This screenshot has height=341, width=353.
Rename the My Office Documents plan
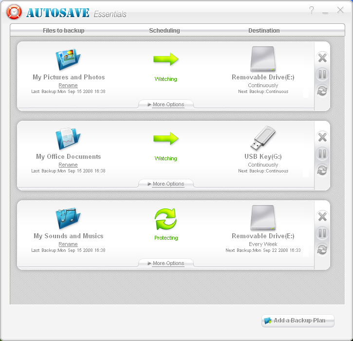click(68, 165)
